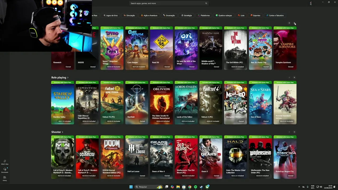Switch to Microsoft Store on the taskbar
338x190 pixels.
click(184, 187)
